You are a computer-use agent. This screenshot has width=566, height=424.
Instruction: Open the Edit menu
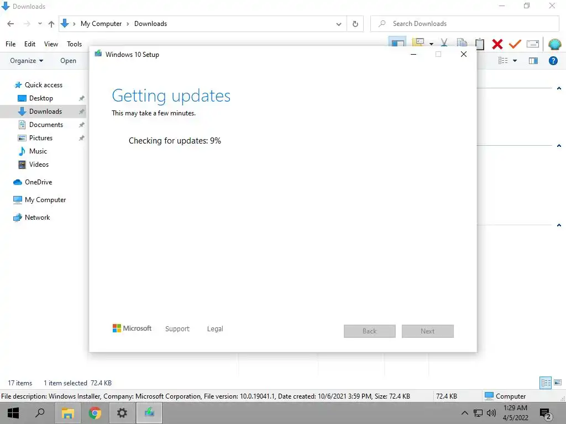(x=30, y=44)
